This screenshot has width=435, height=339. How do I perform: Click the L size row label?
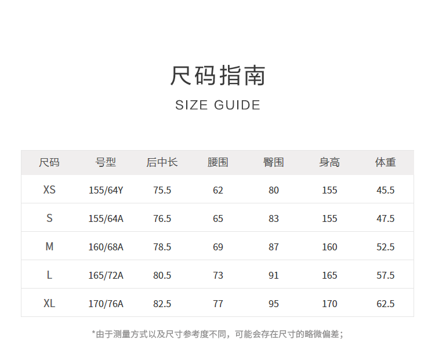point(49,275)
